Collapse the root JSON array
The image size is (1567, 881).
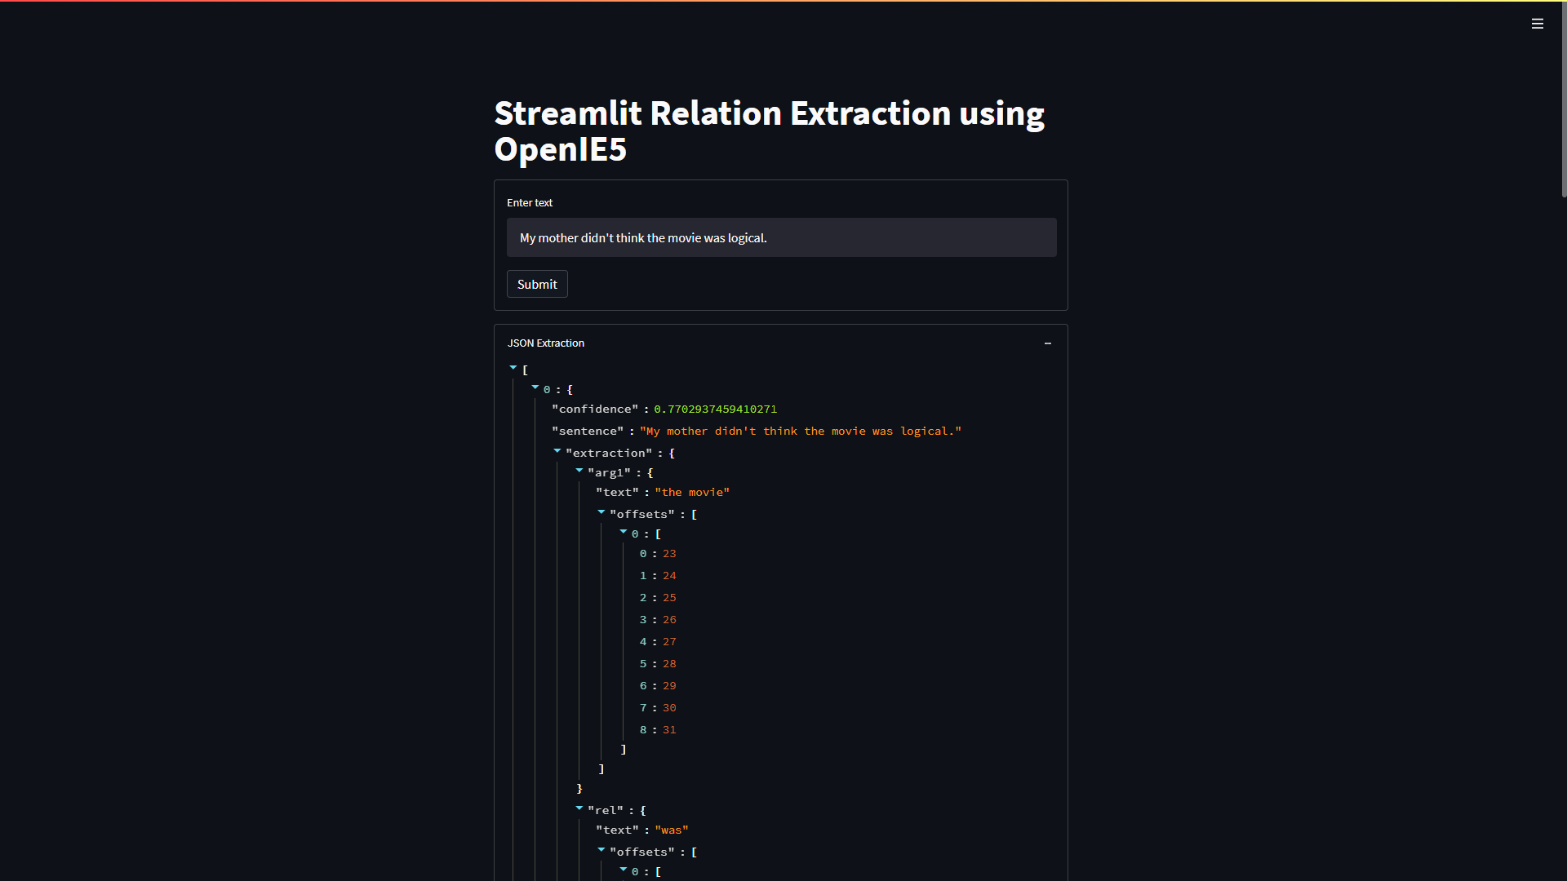[513, 367]
